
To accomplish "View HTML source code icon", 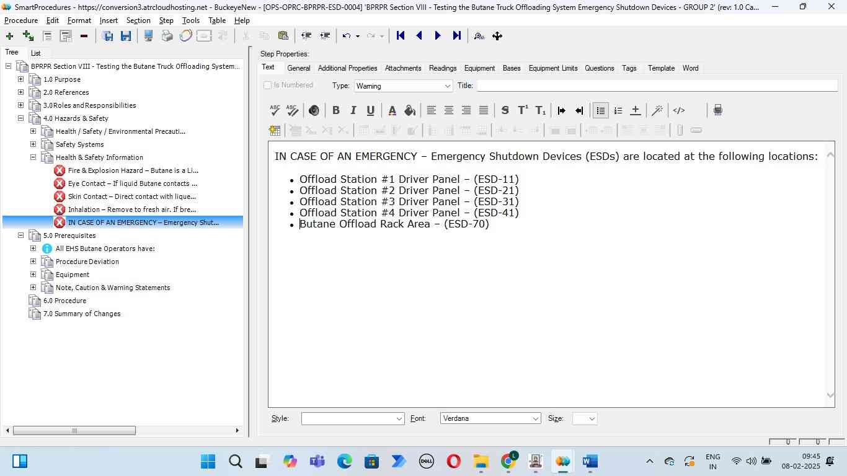I will click(x=679, y=110).
